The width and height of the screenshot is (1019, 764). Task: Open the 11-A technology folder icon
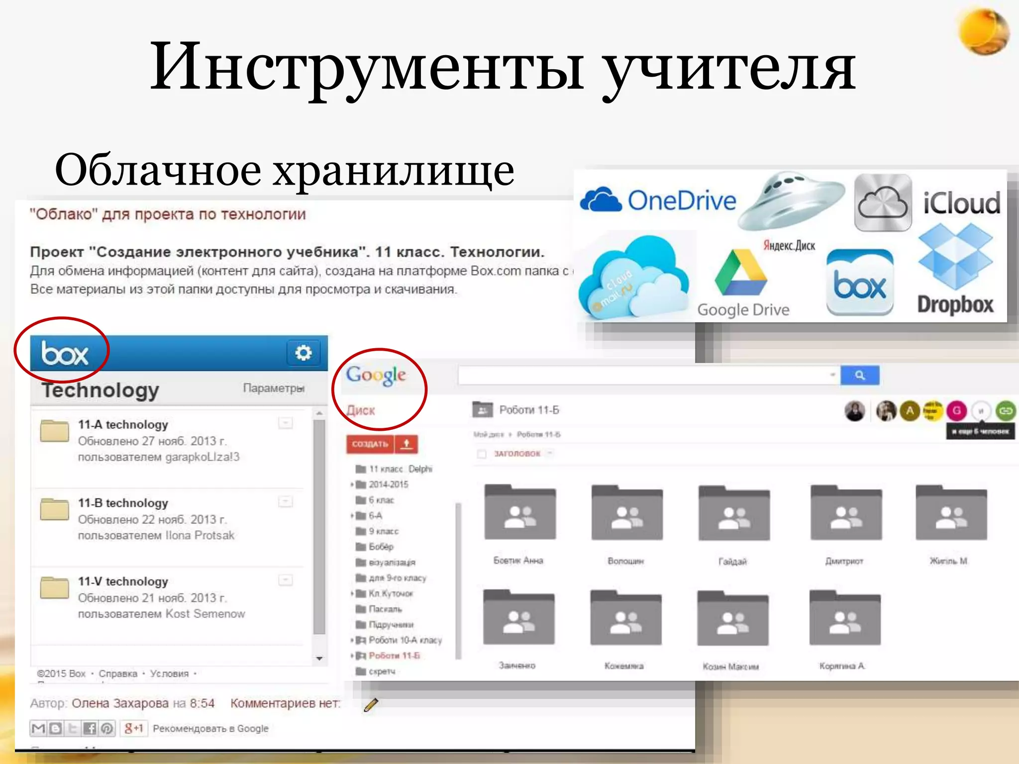tap(55, 431)
